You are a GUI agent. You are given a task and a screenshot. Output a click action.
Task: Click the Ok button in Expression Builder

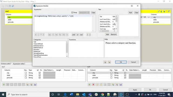point(121,62)
